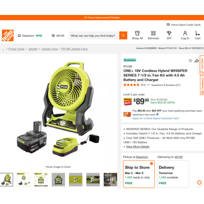Expand the collapsed breadcrumb ellipsis

[3, 49]
